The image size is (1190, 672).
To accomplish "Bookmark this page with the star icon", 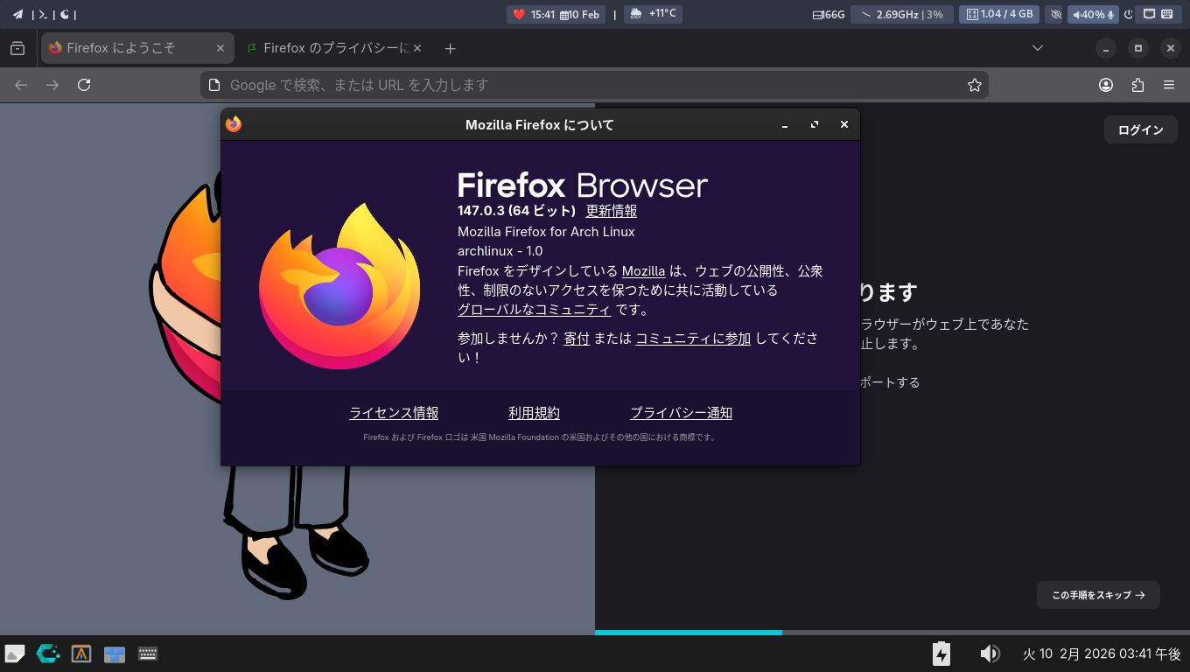I will pyautogui.click(x=974, y=85).
